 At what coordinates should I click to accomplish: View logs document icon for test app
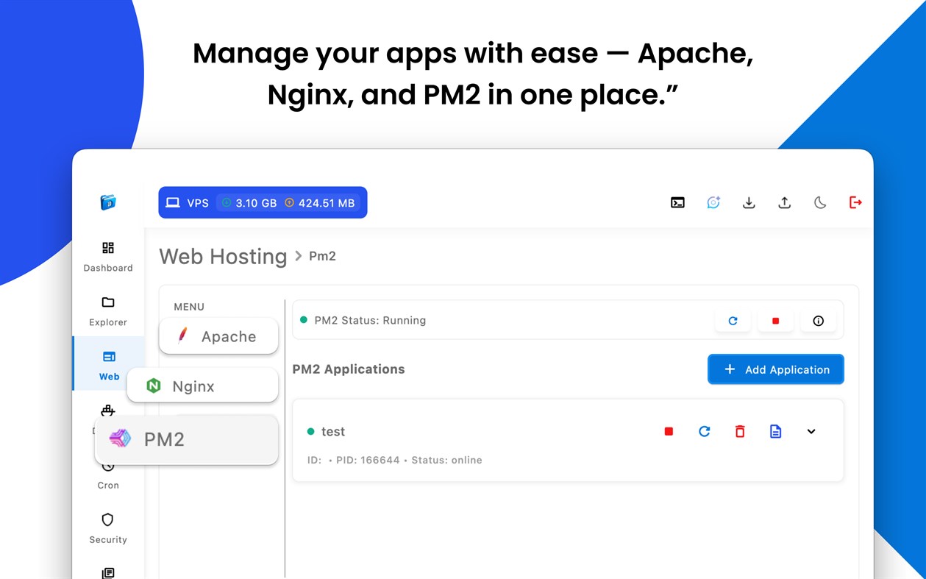[775, 431]
